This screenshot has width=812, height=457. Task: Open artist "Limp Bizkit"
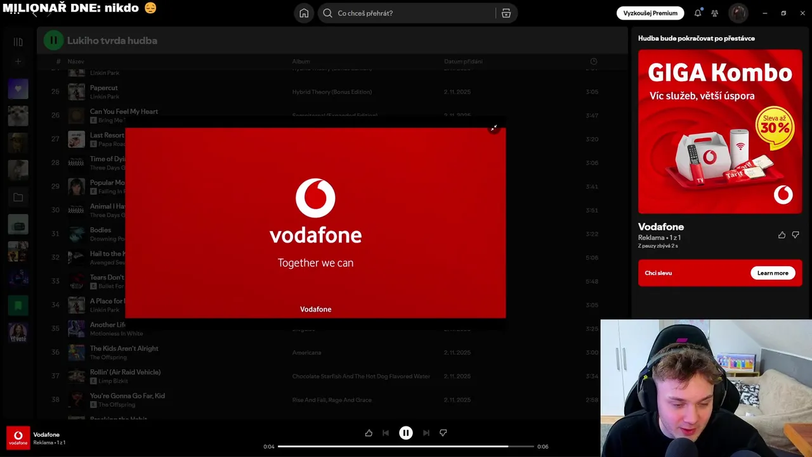pos(113,381)
